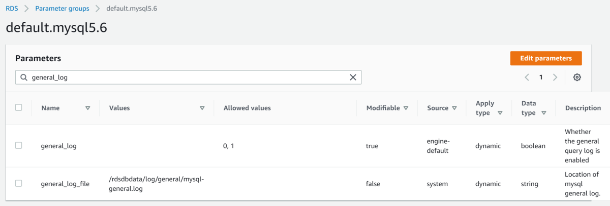Go to next page arrow
610x206 pixels.
click(x=555, y=77)
